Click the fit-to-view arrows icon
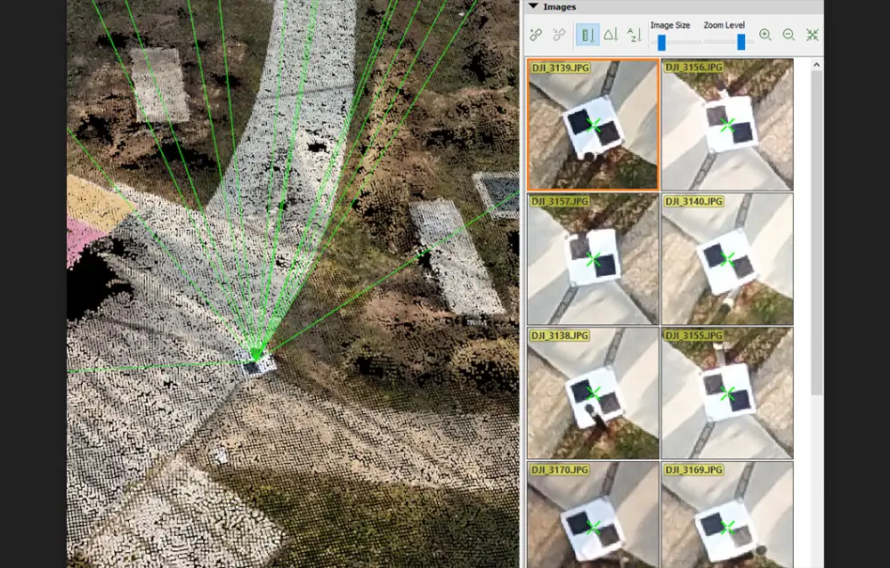This screenshot has height=568, width=890. tap(813, 36)
